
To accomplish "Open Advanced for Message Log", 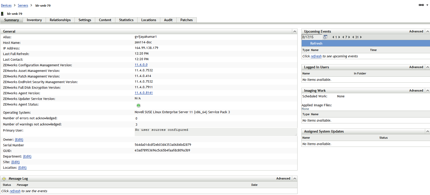I will pos(283,178).
